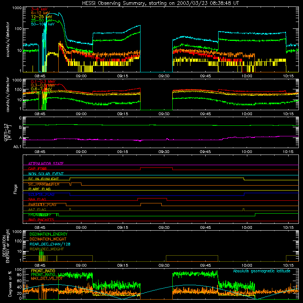Click the MAX_DET_VS_TOT legend label
303x303 pixels.
click(47, 279)
